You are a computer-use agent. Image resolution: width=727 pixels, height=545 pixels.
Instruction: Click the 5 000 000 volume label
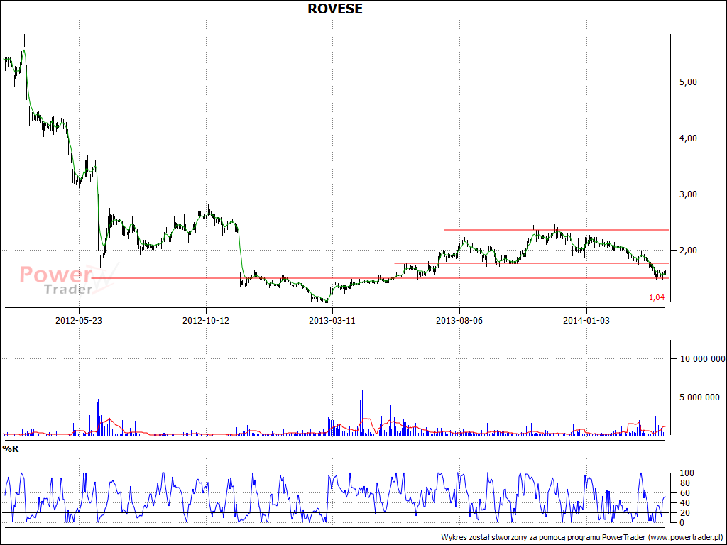(x=699, y=397)
